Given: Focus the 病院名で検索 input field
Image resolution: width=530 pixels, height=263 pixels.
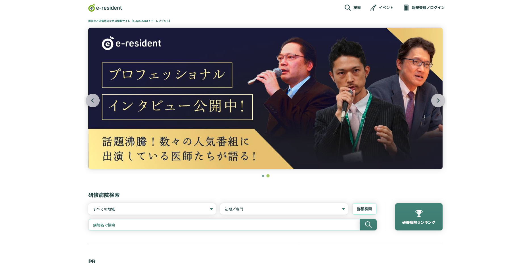Looking at the screenshot, I should coord(224,225).
